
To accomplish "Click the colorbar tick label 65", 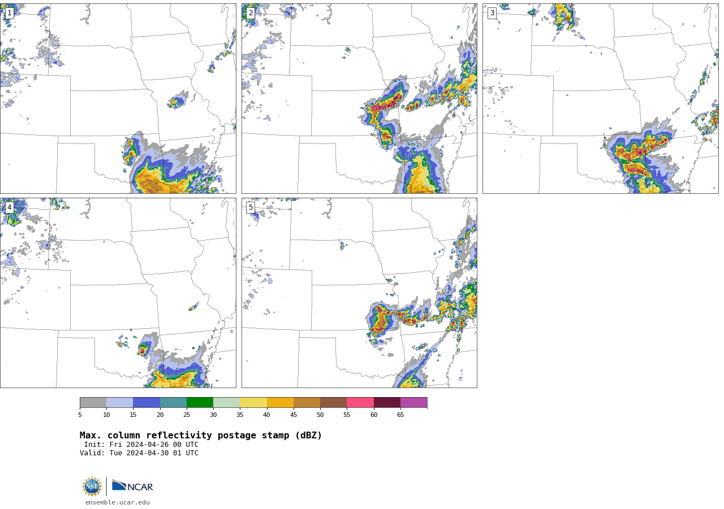I will point(400,415).
